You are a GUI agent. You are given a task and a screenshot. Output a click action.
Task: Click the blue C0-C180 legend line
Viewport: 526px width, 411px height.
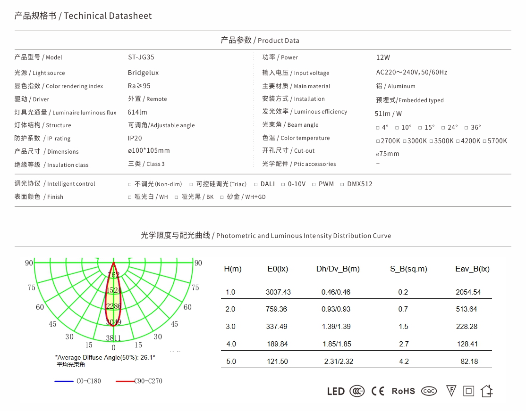(64, 381)
